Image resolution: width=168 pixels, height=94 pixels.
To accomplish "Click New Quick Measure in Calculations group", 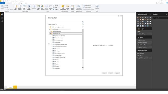I will click(89, 9).
